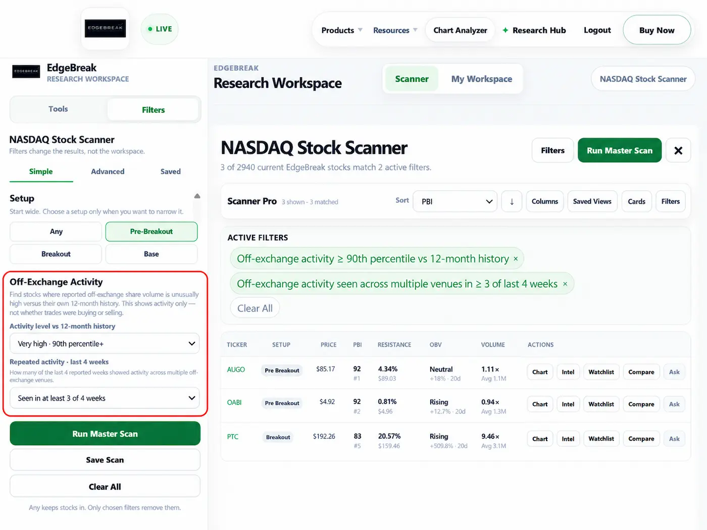This screenshot has height=530, width=707.
Task: Select the Any setup option
Action: 56,232
